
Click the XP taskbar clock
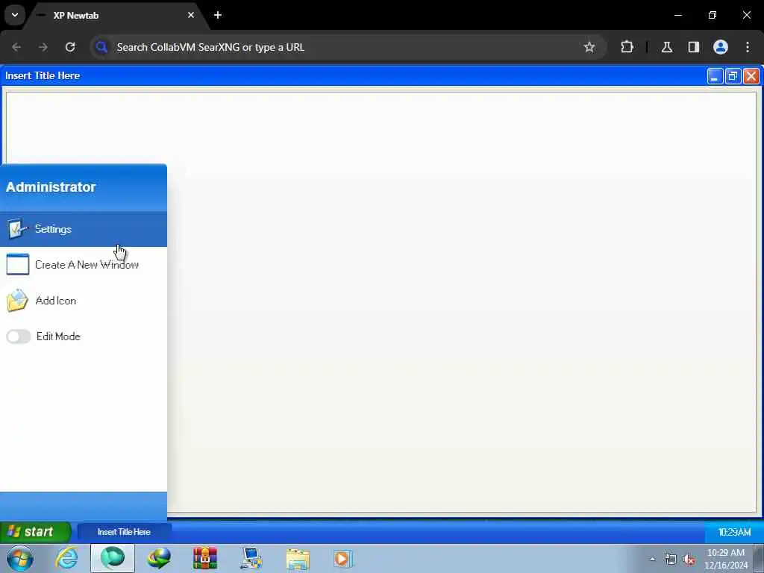[734, 532]
